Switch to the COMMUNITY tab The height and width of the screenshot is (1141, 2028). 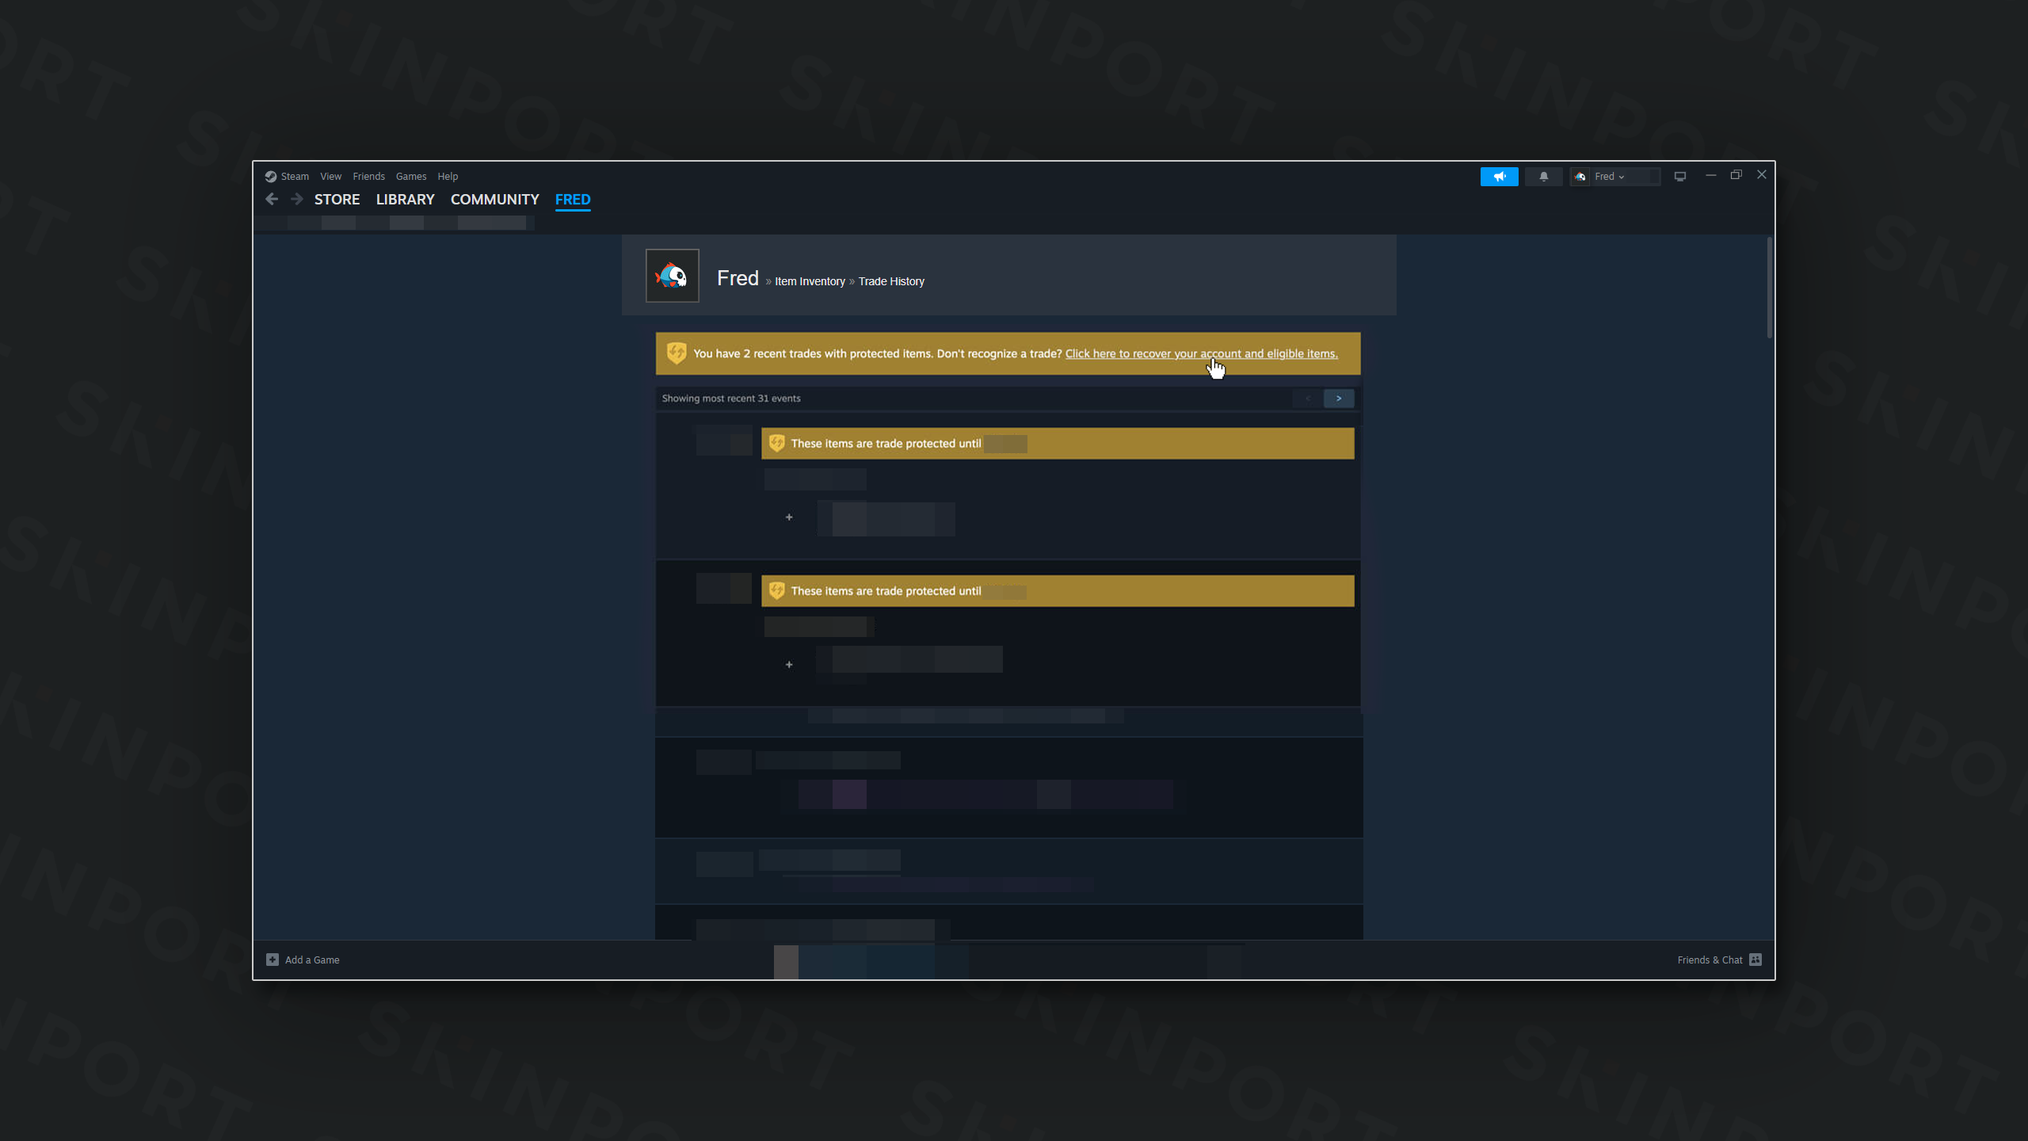coord(494,199)
